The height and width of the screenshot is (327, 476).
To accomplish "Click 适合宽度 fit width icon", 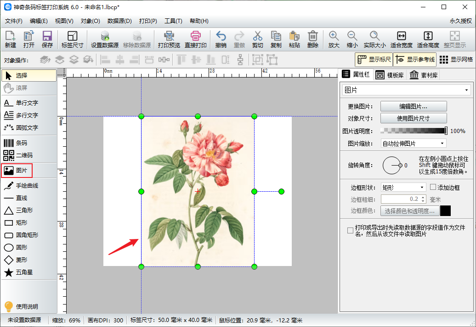I will (401, 39).
